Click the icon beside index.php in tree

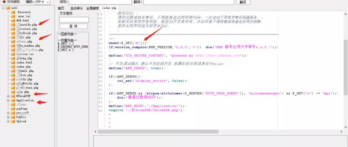[13, 67]
